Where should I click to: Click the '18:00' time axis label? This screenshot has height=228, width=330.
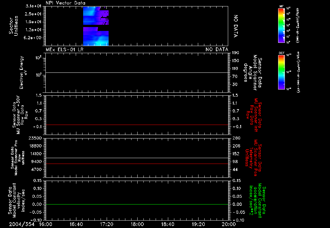[x=137, y=224]
